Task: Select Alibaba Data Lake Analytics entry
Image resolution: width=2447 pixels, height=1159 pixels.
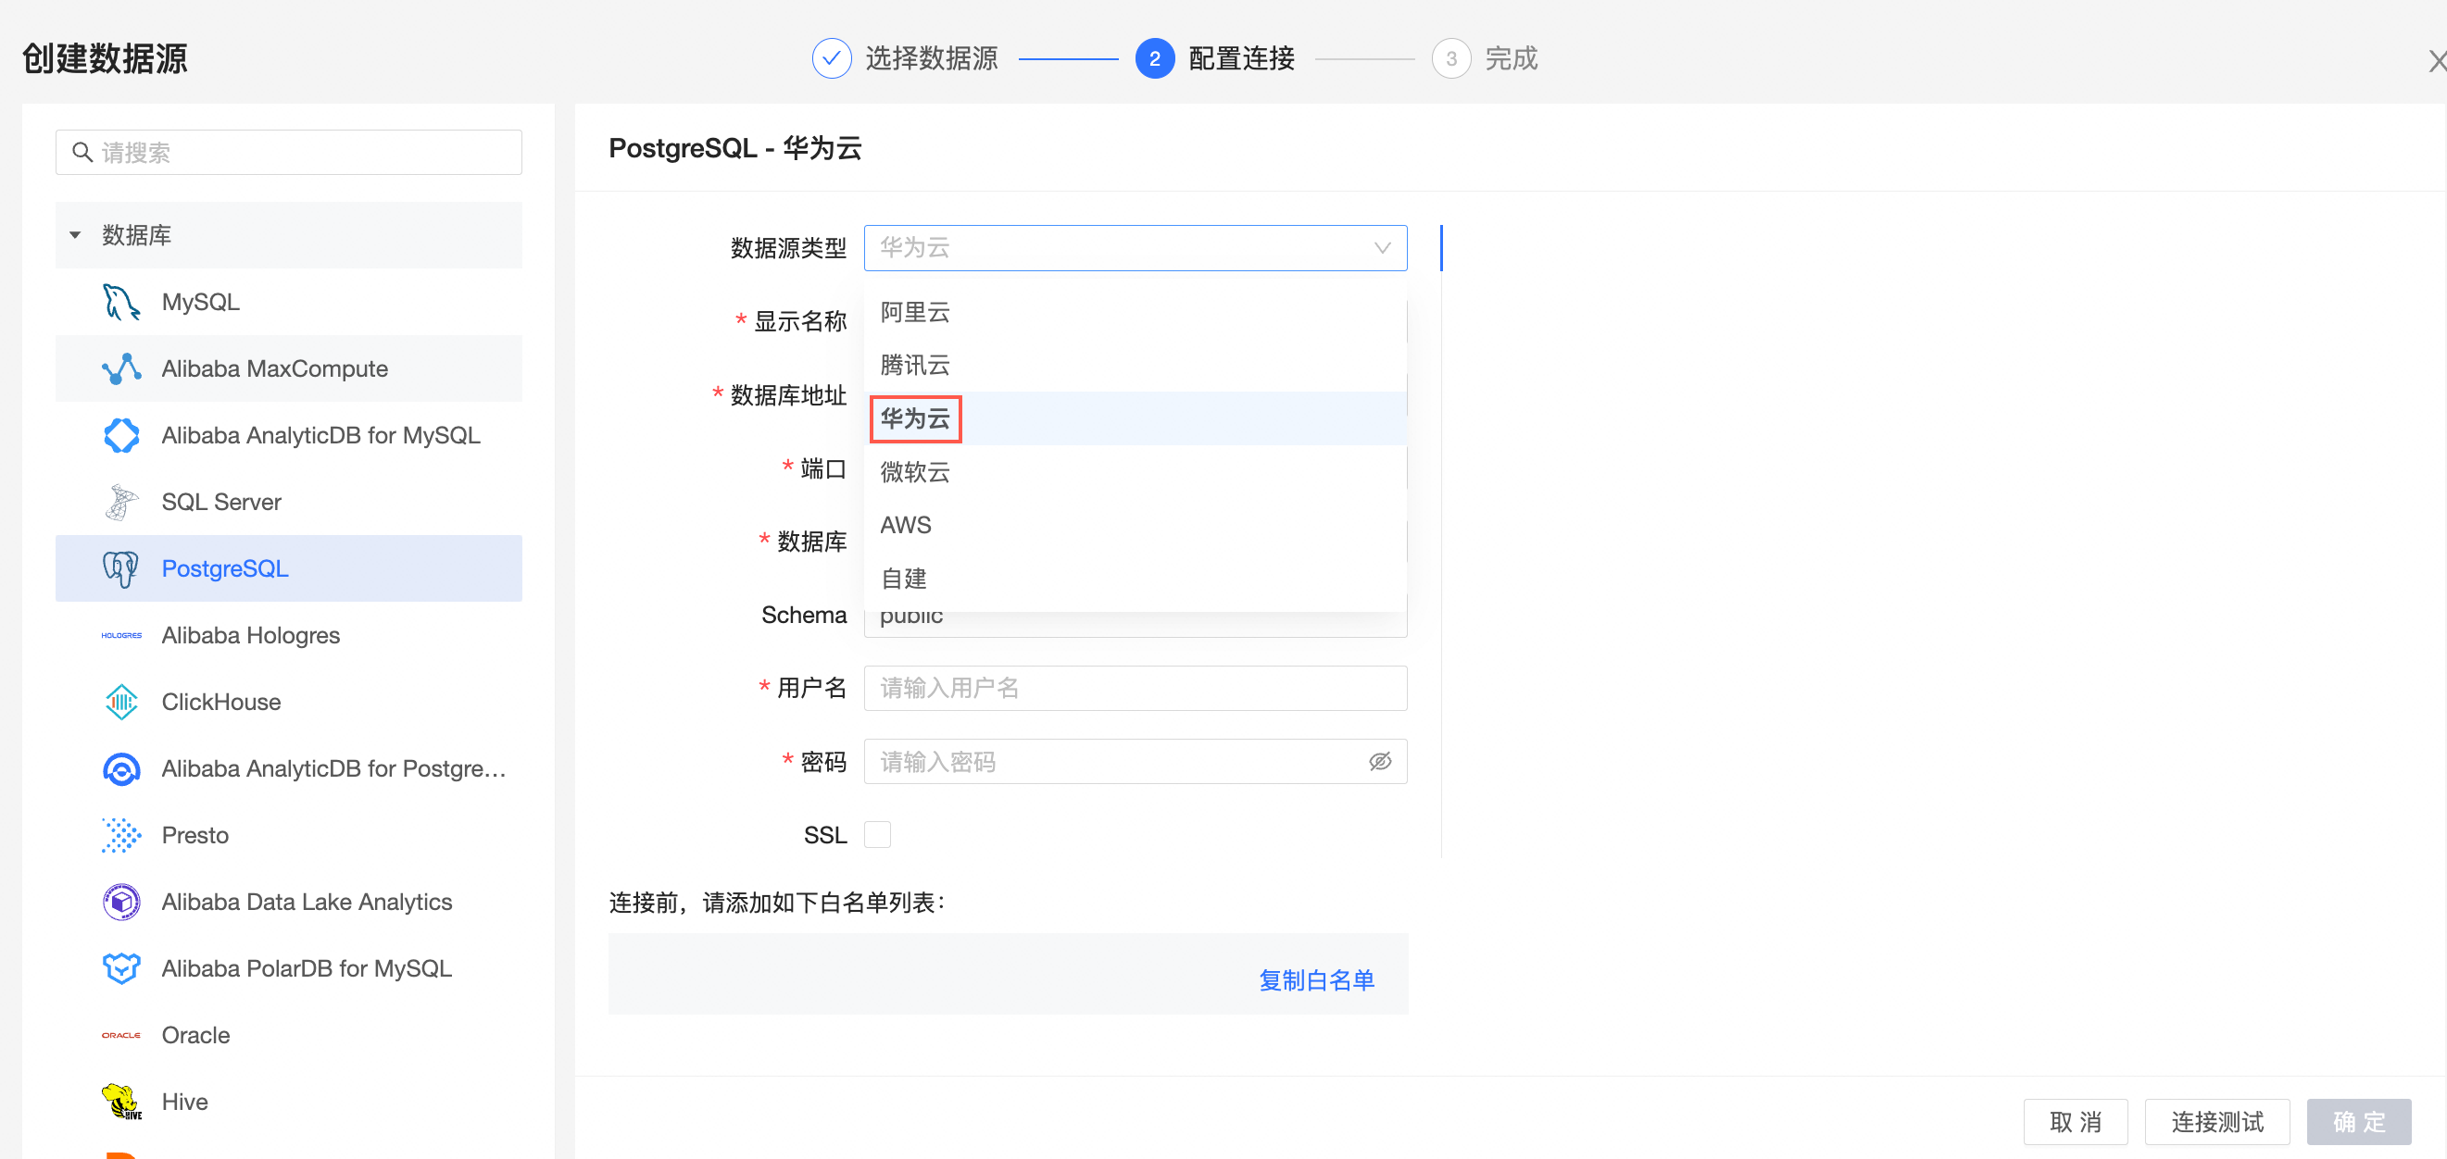Action: (x=289, y=902)
